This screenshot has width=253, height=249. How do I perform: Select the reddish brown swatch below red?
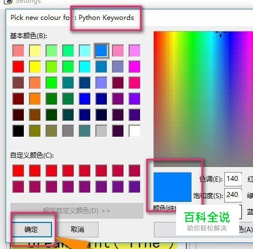coord(18,82)
